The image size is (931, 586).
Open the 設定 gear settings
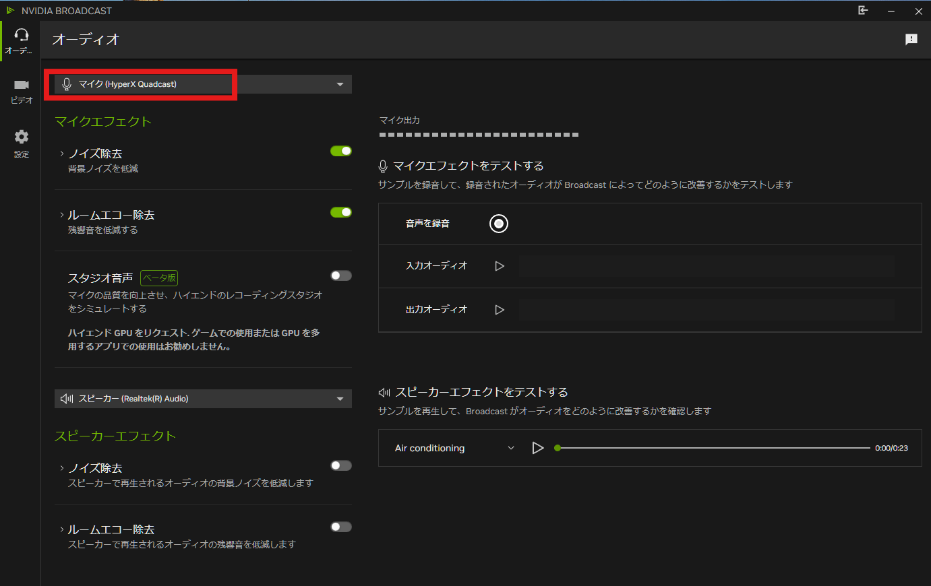point(22,137)
